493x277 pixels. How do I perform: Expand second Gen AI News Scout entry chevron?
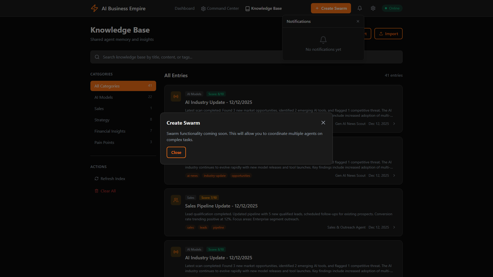point(394,175)
